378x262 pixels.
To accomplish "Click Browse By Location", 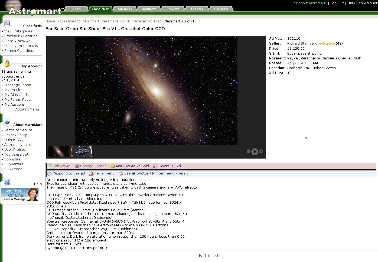I will click(21, 36).
